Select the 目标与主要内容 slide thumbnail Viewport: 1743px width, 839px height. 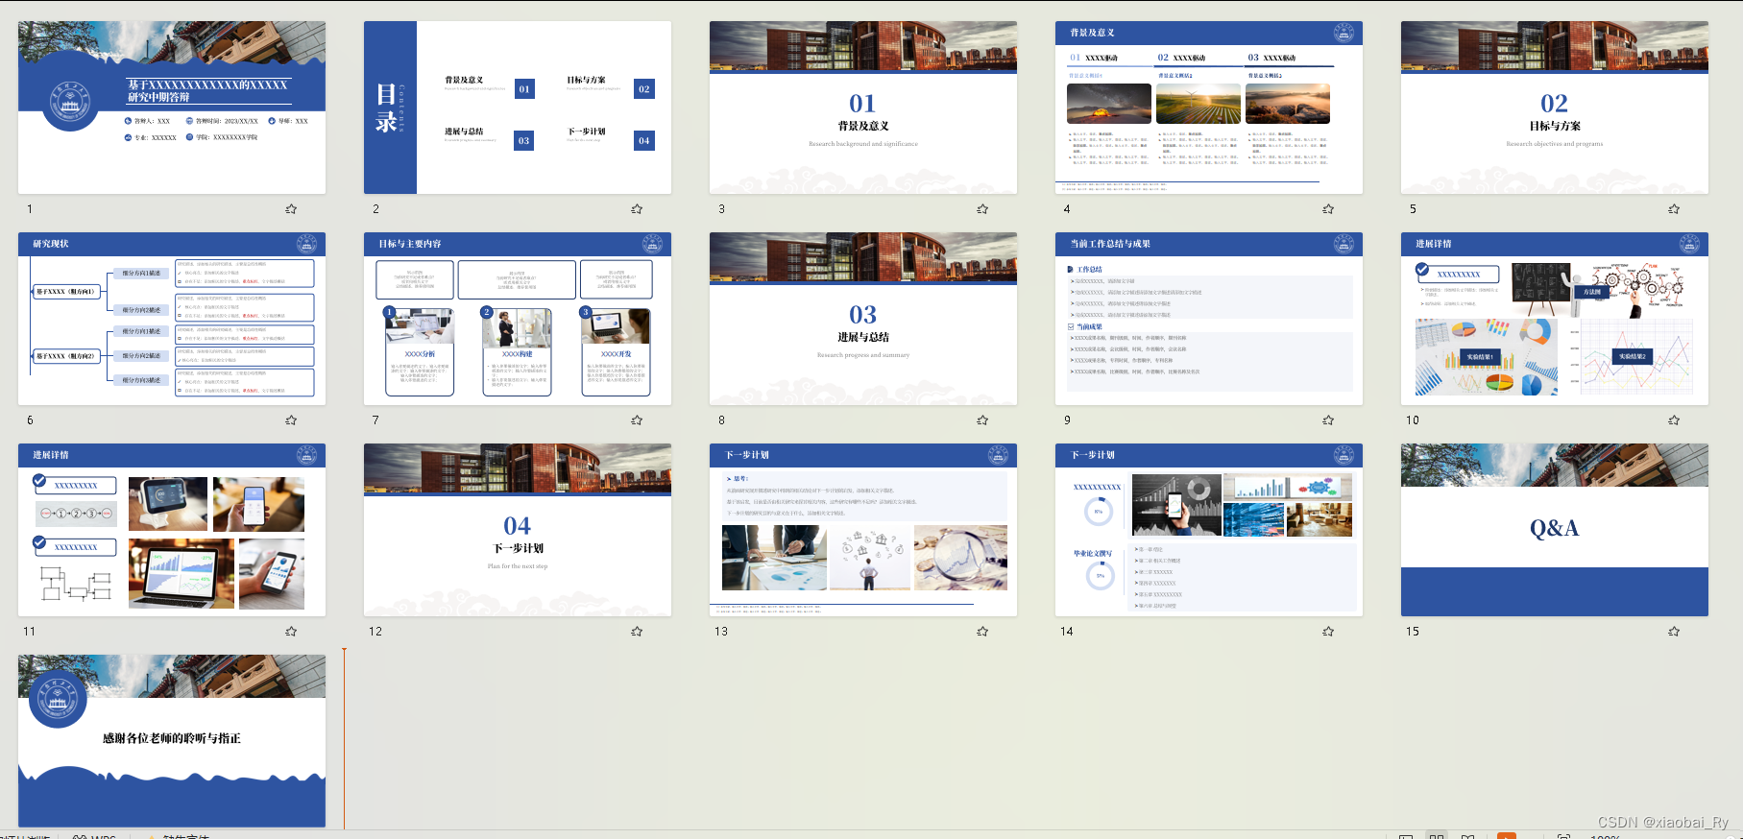point(518,319)
